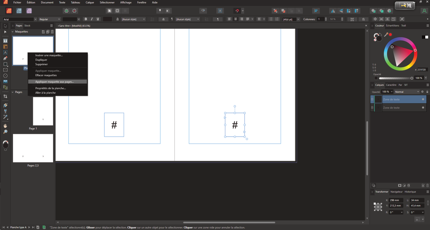Toggle visibility of second Zone de texte layer
Image resolution: width=430 pixels, height=230 pixels.
coord(423,108)
